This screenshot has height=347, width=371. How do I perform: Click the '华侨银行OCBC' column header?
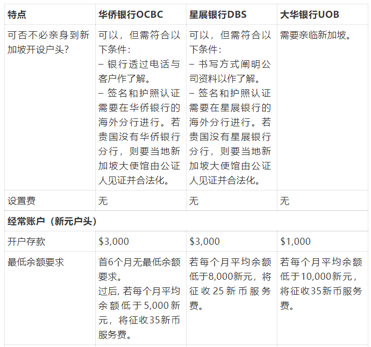(x=131, y=15)
